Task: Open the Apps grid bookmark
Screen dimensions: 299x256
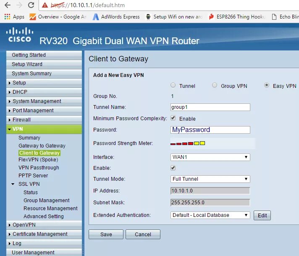Action: click(x=14, y=17)
